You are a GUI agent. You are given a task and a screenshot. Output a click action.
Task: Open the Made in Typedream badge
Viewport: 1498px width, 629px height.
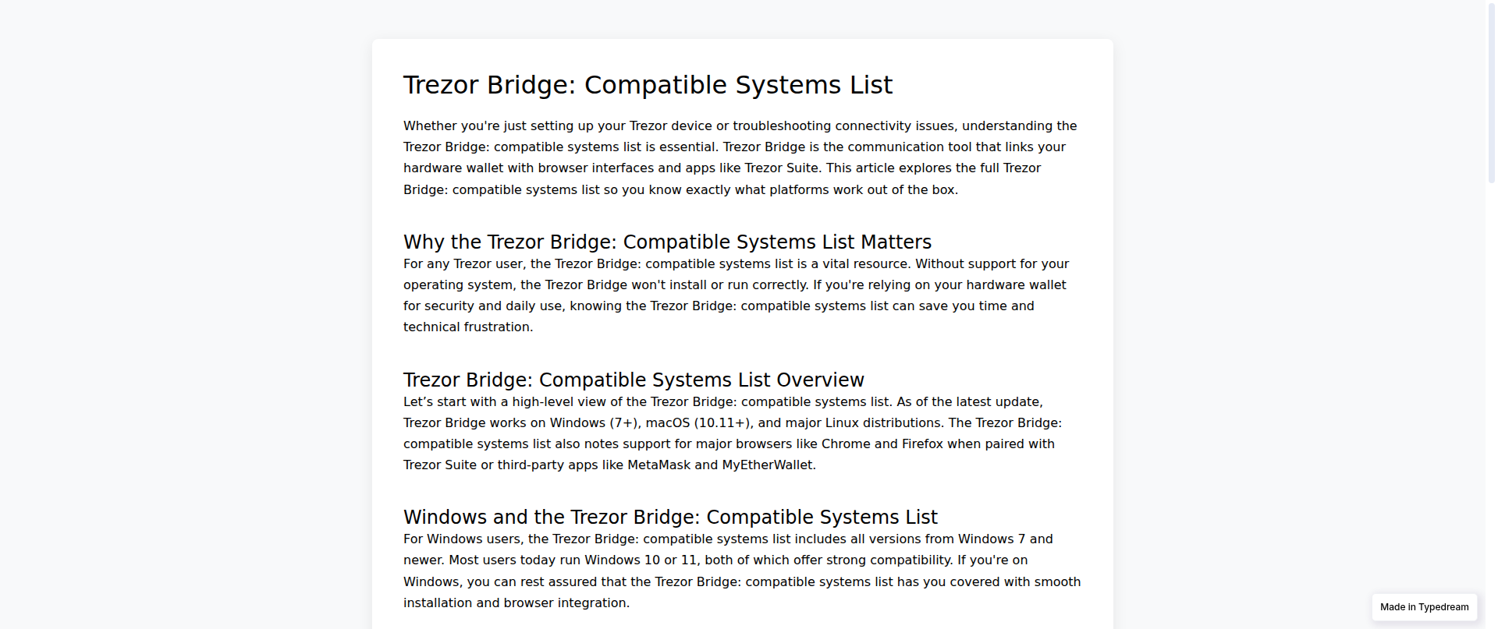coord(1424,607)
